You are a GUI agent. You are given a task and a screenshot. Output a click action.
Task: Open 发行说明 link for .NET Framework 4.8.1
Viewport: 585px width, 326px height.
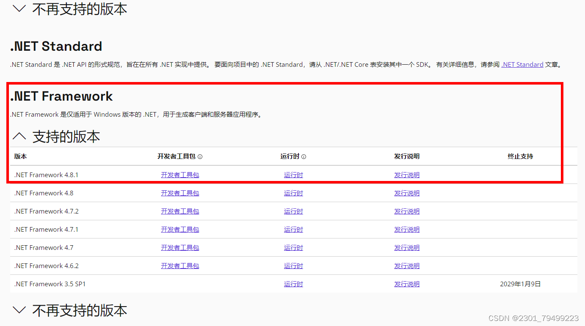tap(407, 175)
